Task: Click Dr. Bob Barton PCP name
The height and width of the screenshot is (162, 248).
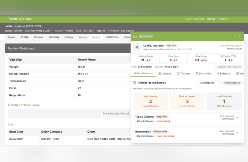Action: point(145,67)
